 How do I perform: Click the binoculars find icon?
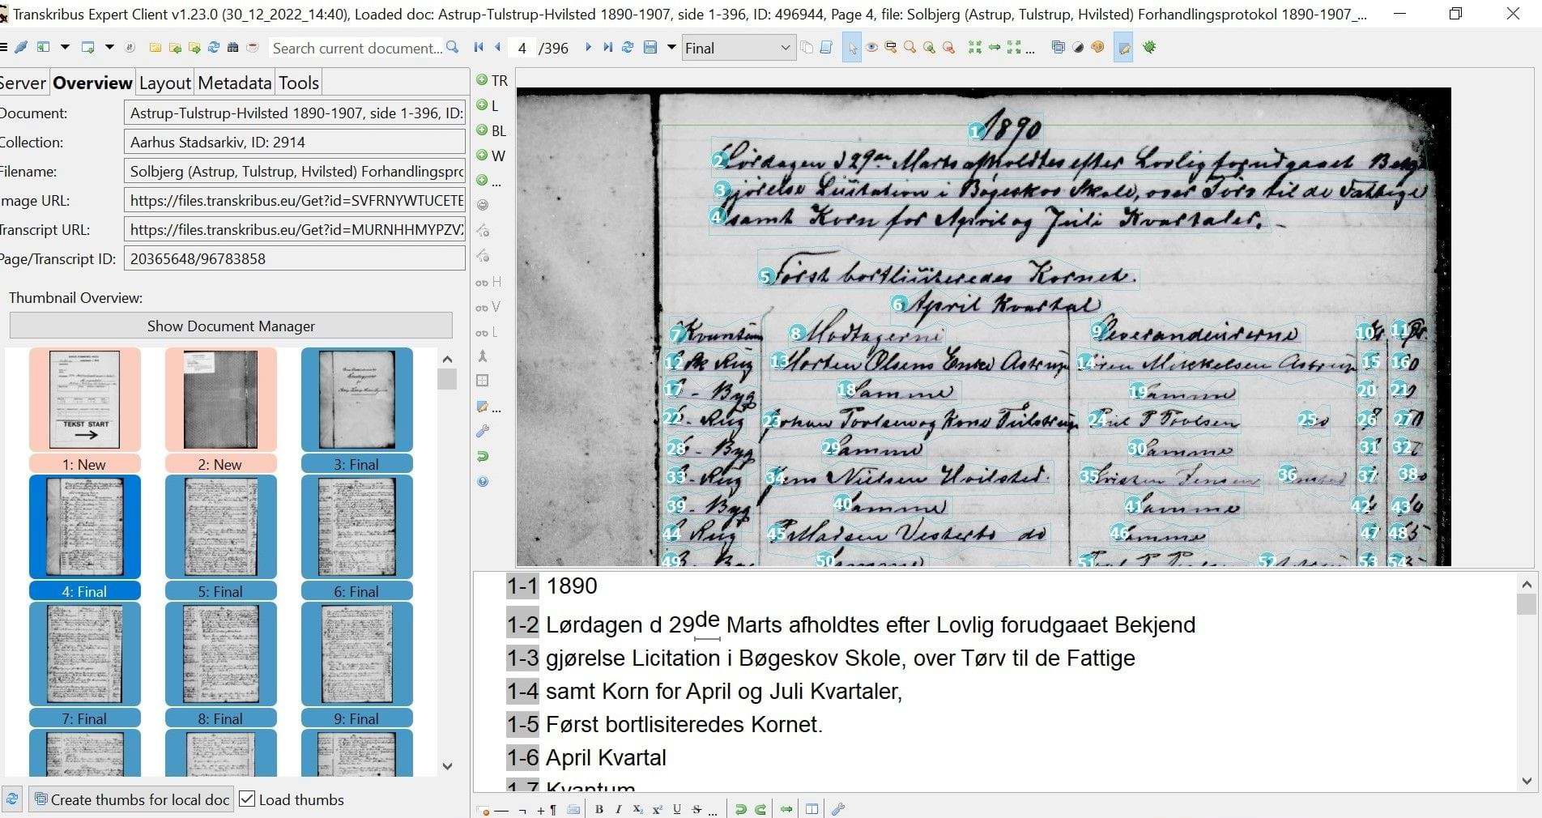tap(233, 48)
